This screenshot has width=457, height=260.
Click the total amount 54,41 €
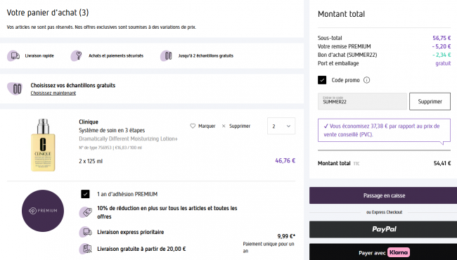coord(442,163)
